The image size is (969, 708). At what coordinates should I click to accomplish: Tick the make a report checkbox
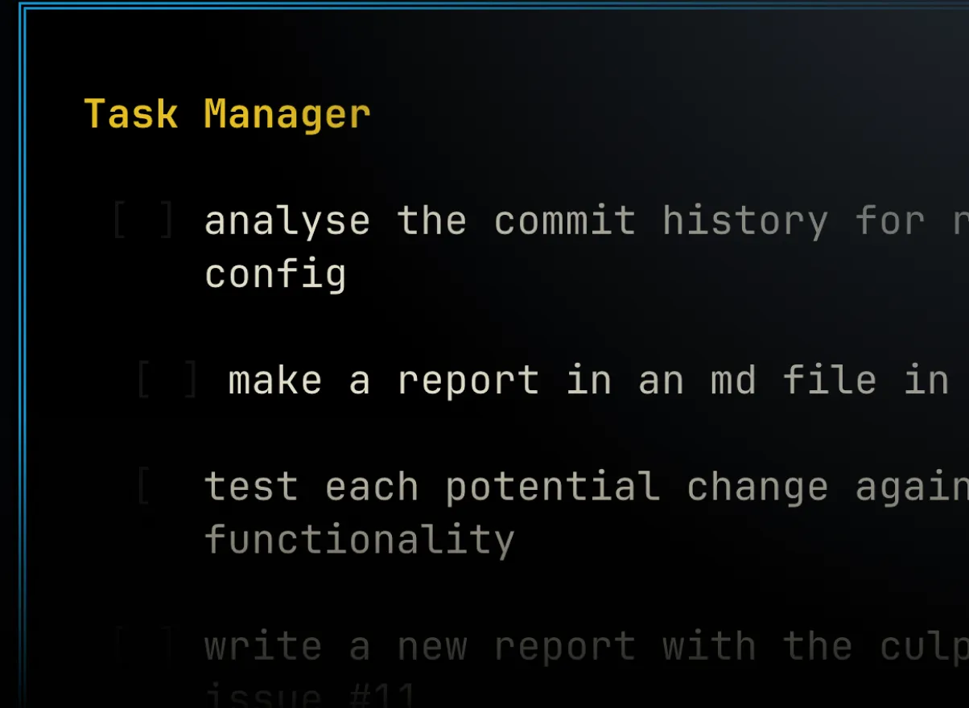click(x=167, y=380)
